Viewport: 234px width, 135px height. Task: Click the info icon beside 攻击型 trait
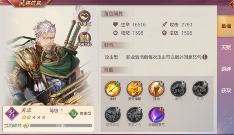tap(205, 57)
